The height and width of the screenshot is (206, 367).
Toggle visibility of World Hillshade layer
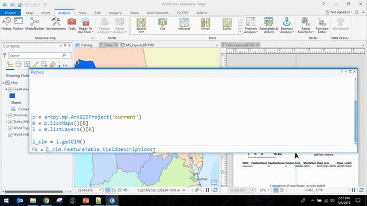(10, 134)
